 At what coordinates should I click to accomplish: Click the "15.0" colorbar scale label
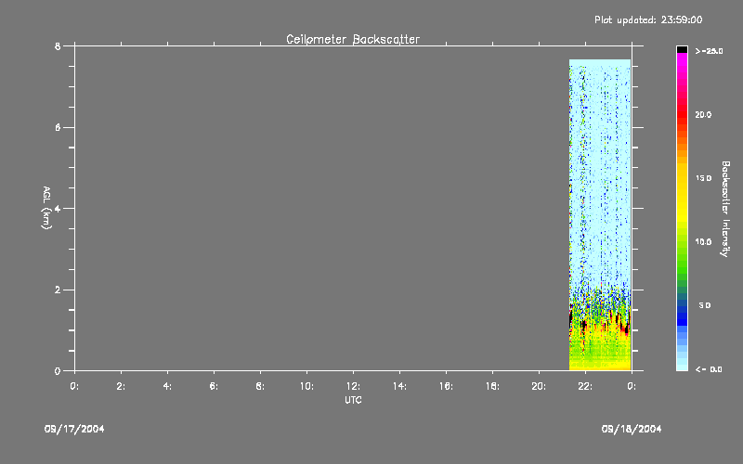(703, 178)
